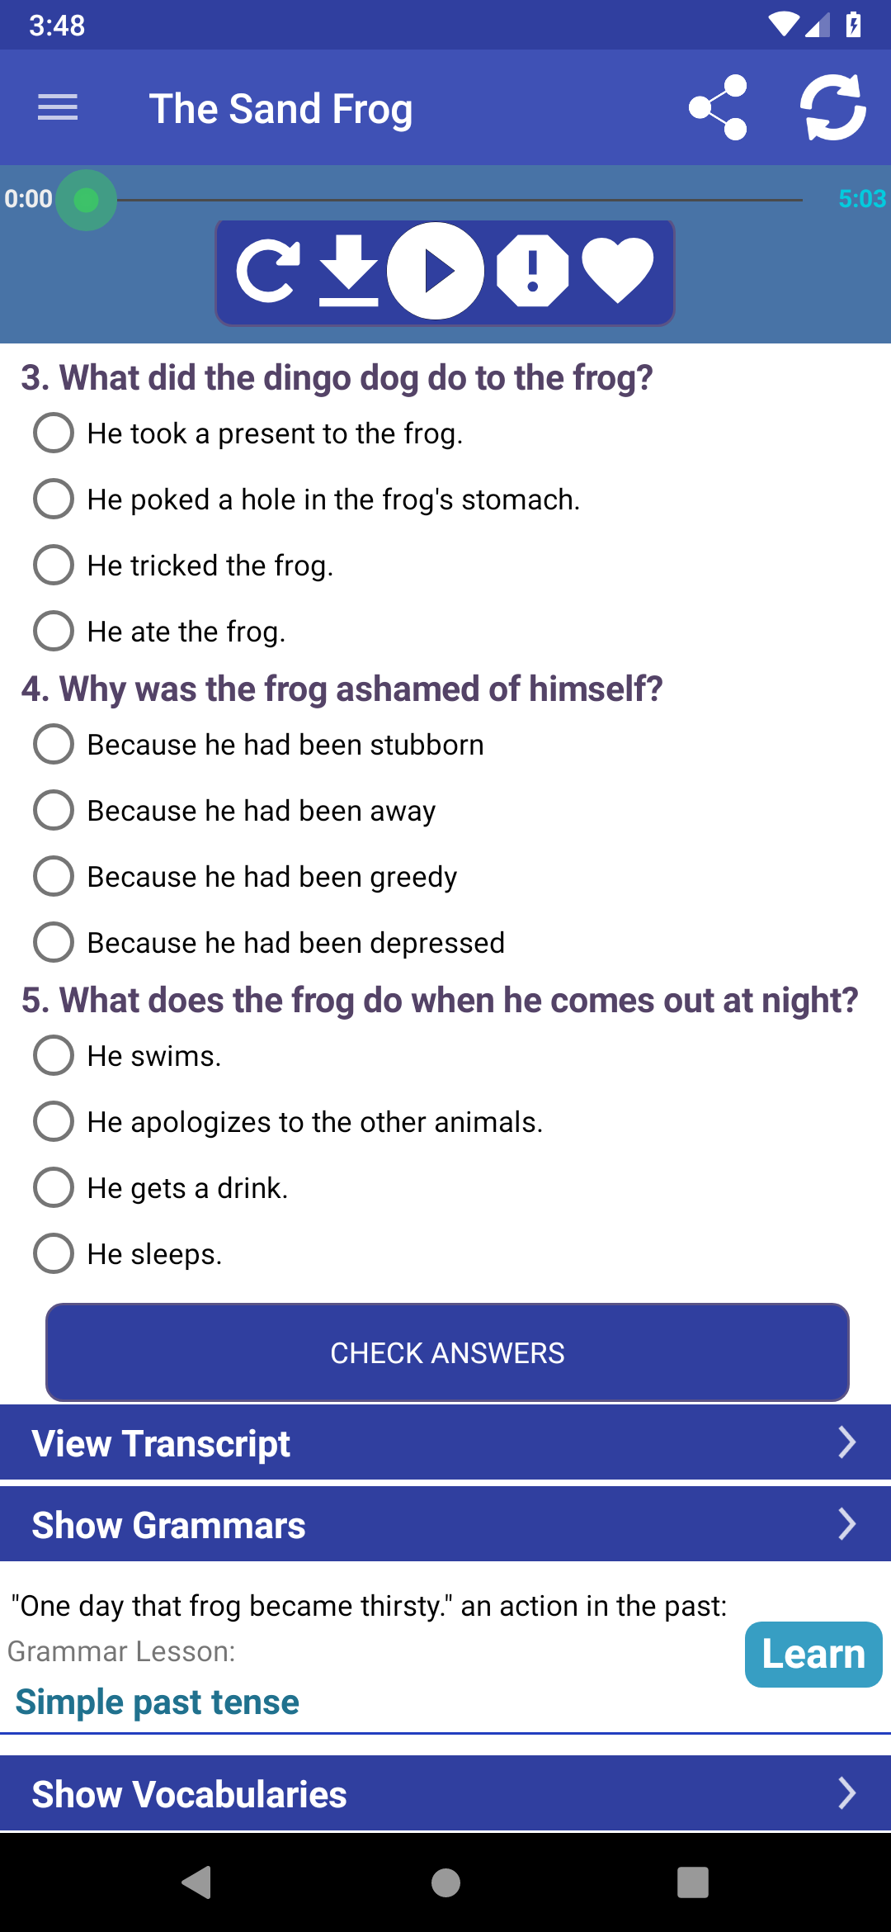Screen dimensions: 891x1932
Task: Report a problem with the exclamation icon
Action: click(533, 271)
